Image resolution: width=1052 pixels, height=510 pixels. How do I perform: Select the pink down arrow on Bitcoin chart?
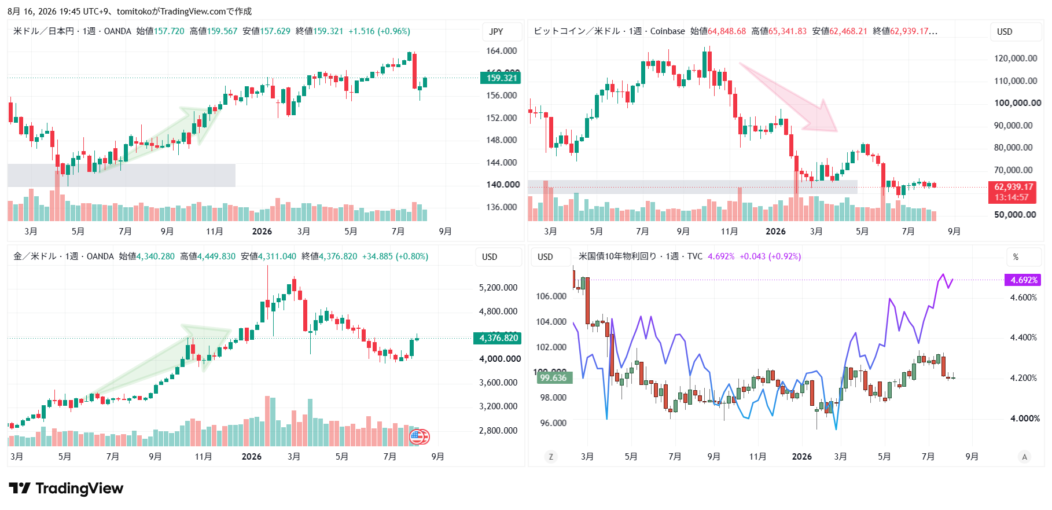pyautogui.click(x=790, y=98)
